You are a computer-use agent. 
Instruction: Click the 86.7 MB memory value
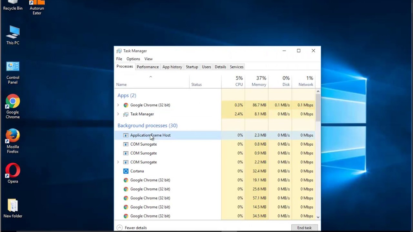click(x=259, y=105)
